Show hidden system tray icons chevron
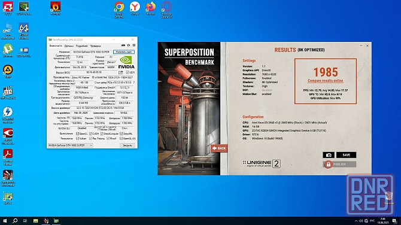 click(x=356, y=221)
